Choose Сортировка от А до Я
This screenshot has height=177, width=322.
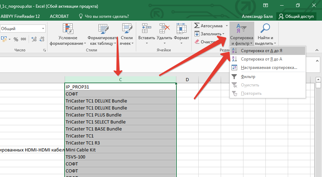click(261, 51)
